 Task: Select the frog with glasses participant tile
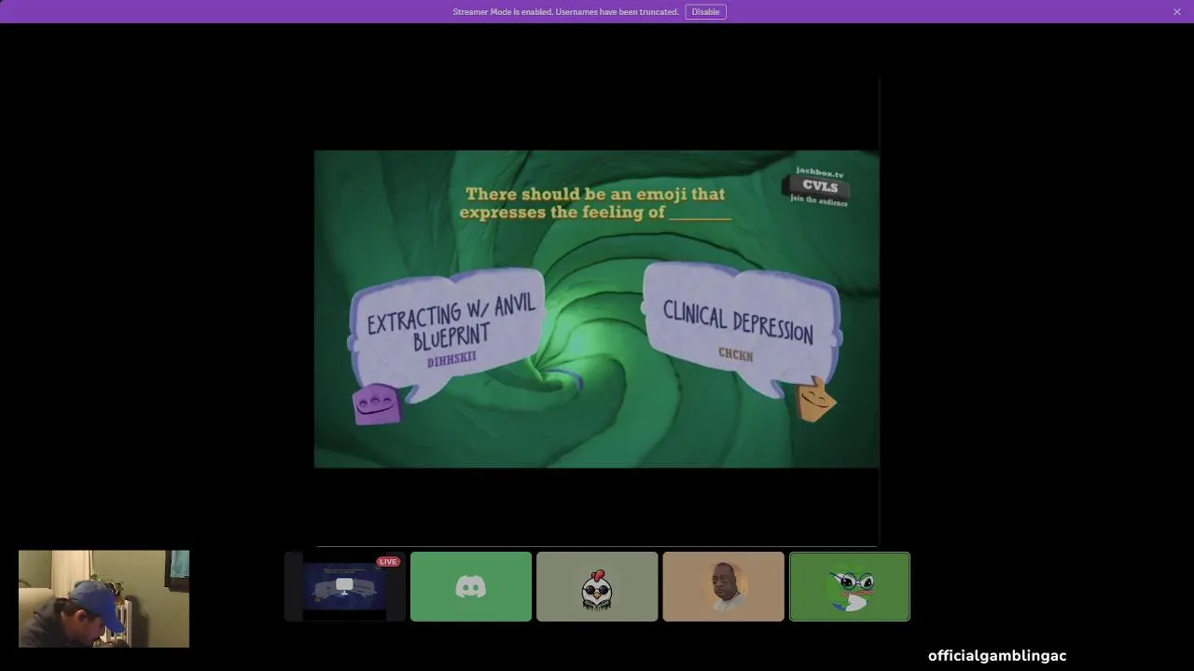[x=850, y=586]
